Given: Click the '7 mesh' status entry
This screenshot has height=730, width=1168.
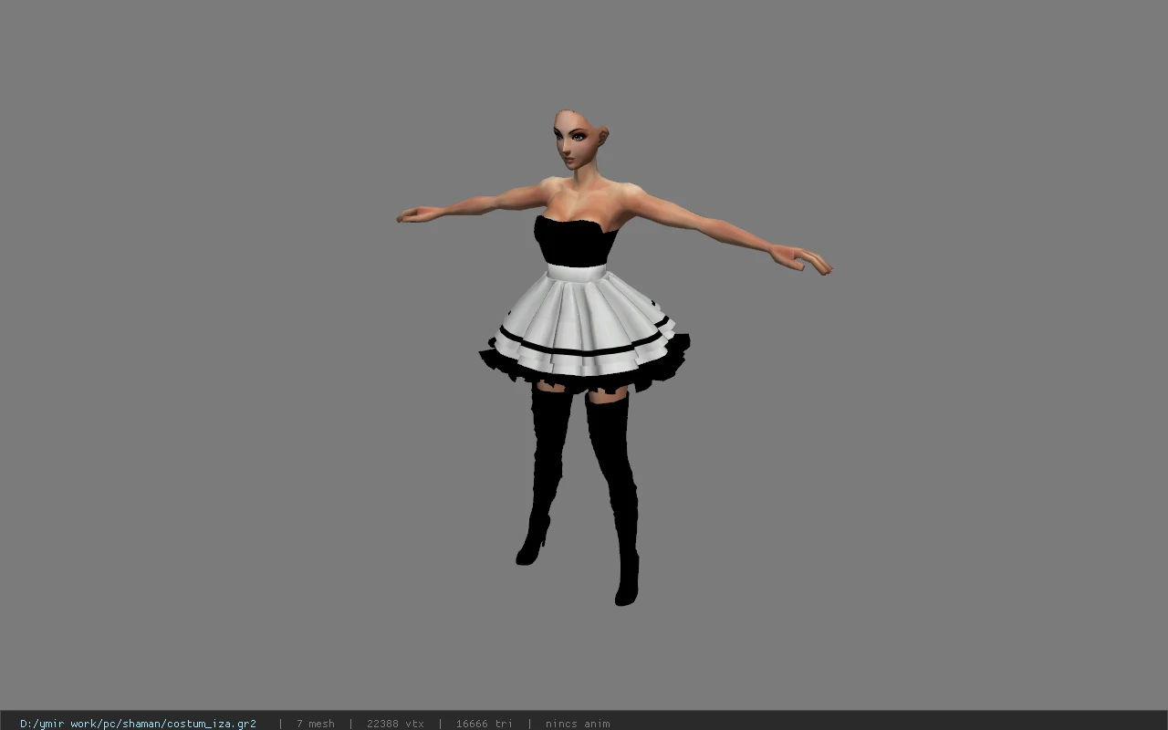Looking at the screenshot, I should [315, 724].
